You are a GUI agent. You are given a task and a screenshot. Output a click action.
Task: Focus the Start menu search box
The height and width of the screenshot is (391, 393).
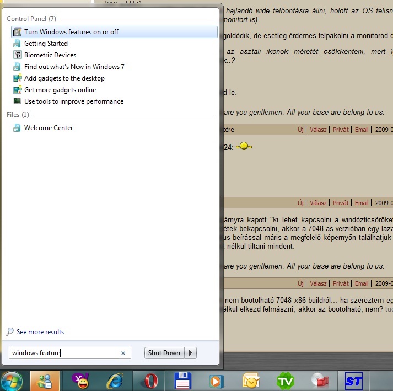69,353
